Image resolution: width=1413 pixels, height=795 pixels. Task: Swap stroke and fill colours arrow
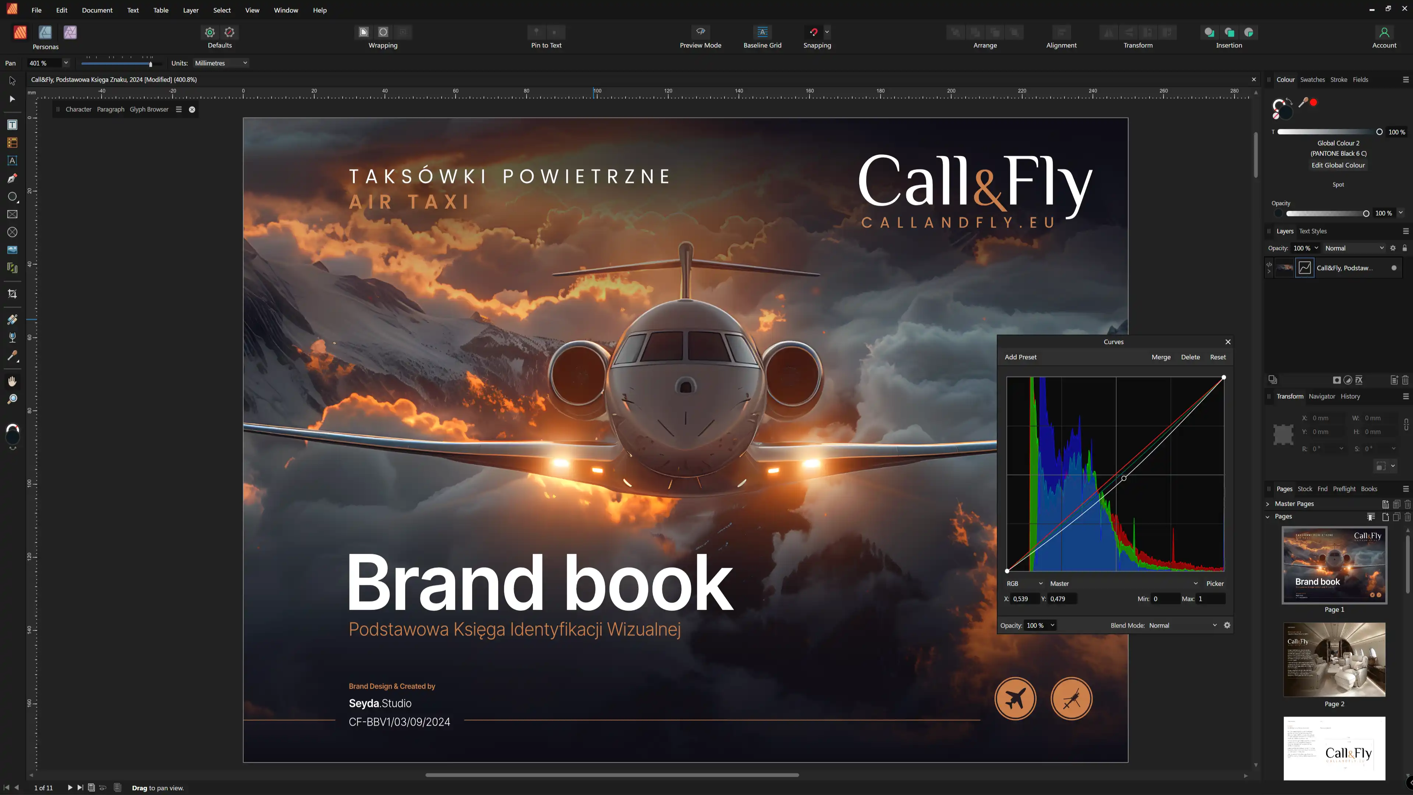(x=1289, y=101)
